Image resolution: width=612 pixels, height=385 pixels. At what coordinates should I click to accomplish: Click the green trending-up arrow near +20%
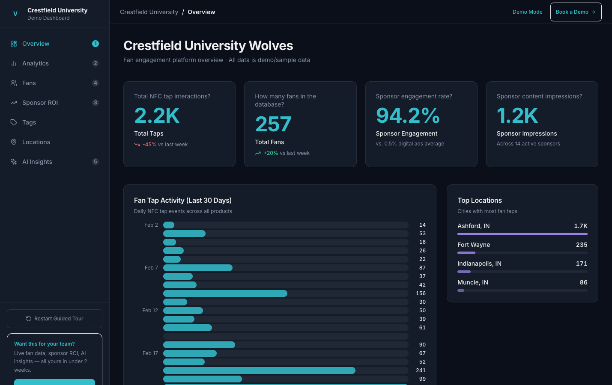click(258, 153)
